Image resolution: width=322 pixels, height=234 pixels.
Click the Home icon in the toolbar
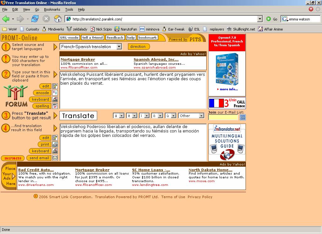point(58,19)
